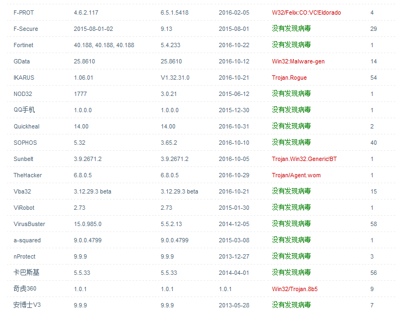Viewport: 397px width, 309px height.
Task: Click the number 58 in VirusBuster's row
Action: [373, 224]
